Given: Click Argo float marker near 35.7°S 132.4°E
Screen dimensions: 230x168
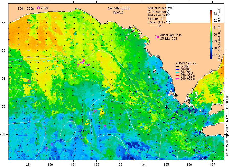Looking at the screenshot, I should (x=105, y=126).
